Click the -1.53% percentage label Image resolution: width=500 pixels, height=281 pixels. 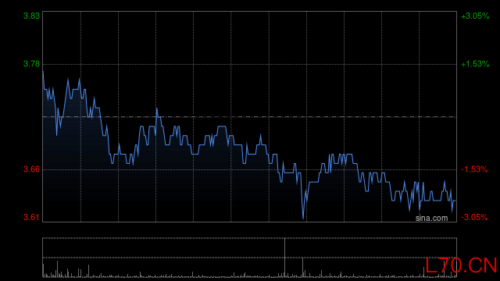[x=474, y=169]
